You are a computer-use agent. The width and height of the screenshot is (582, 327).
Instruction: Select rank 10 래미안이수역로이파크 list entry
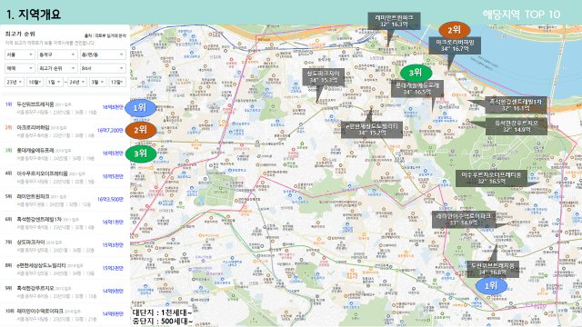65,315
